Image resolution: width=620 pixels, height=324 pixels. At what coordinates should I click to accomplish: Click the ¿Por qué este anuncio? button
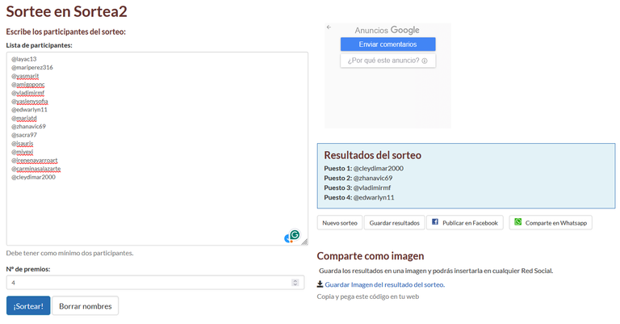(387, 61)
